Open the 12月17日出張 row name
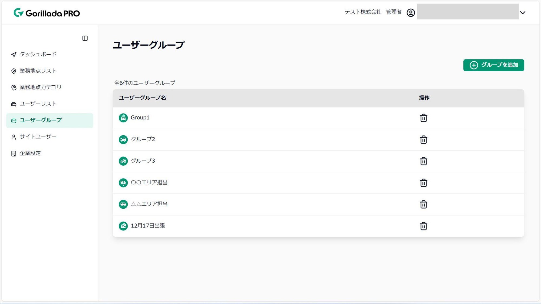Image resolution: width=541 pixels, height=304 pixels. pyautogui.click(x=148, y=226)
